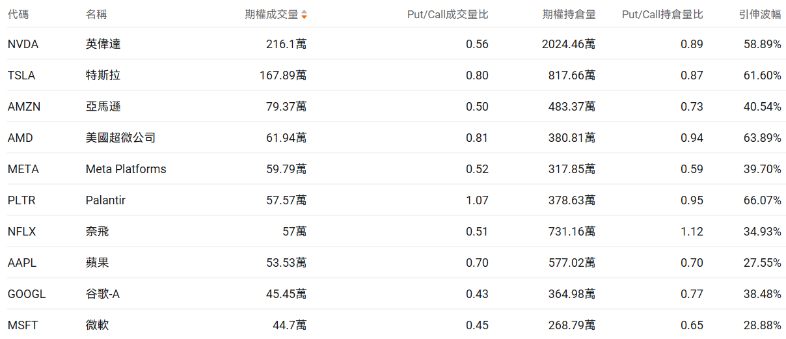Select the 微軟 stock name
The width and height of the screenshot is (786, 339).
97,325
